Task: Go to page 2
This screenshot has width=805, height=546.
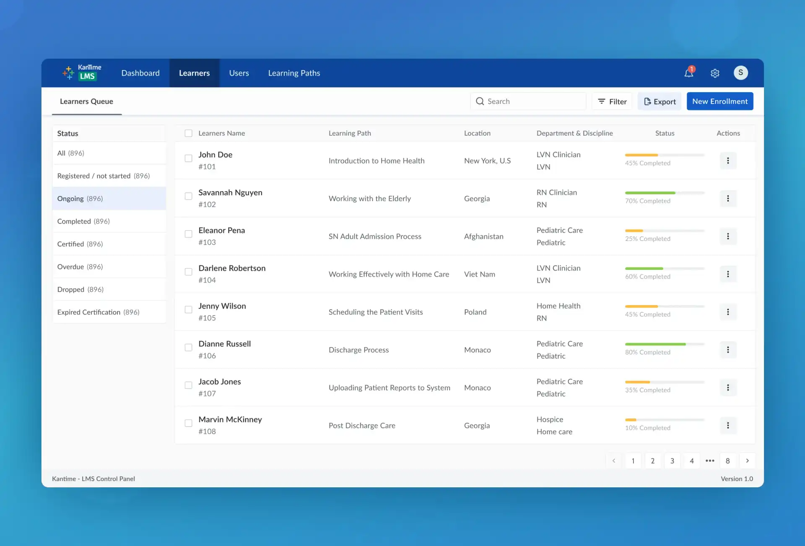Action: pyautogui.click(x=653, y=461)
